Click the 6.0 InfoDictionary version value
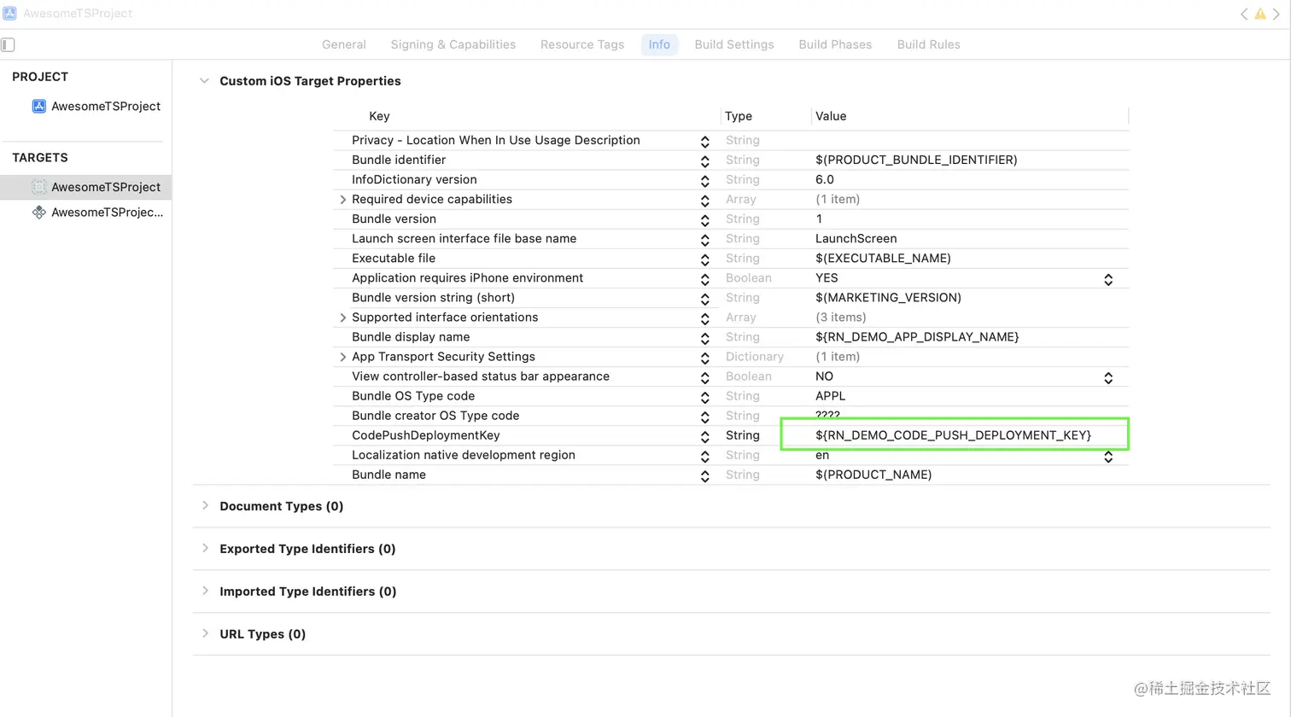The image size is (1291, 717). point(825,179)
